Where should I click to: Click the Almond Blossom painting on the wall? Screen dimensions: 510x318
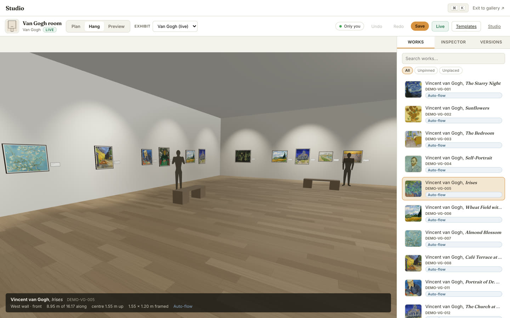[25, 158]
